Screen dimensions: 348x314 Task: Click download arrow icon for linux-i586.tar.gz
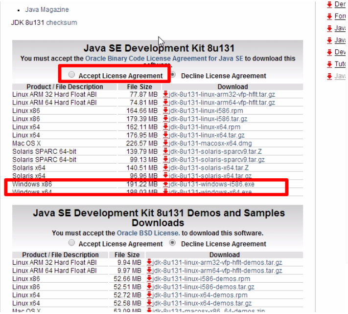coord(165,119)
